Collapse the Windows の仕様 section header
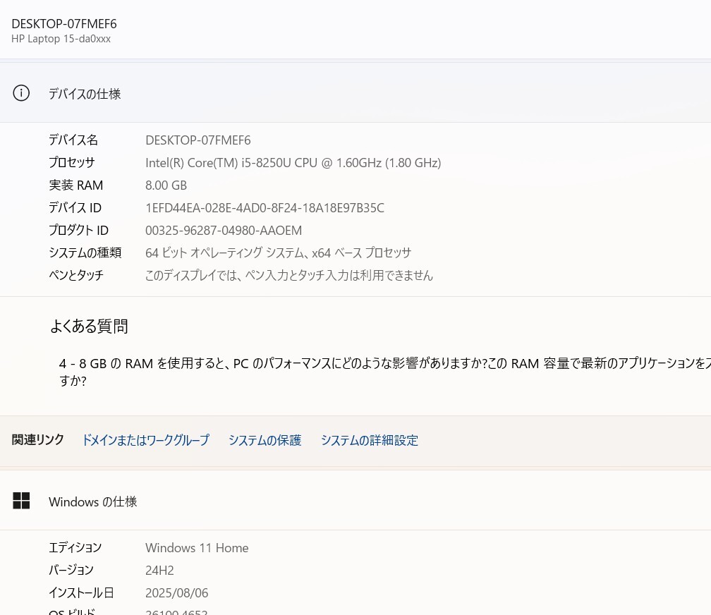The width and height of the screenshot is (711, 615). pos(355,501)
